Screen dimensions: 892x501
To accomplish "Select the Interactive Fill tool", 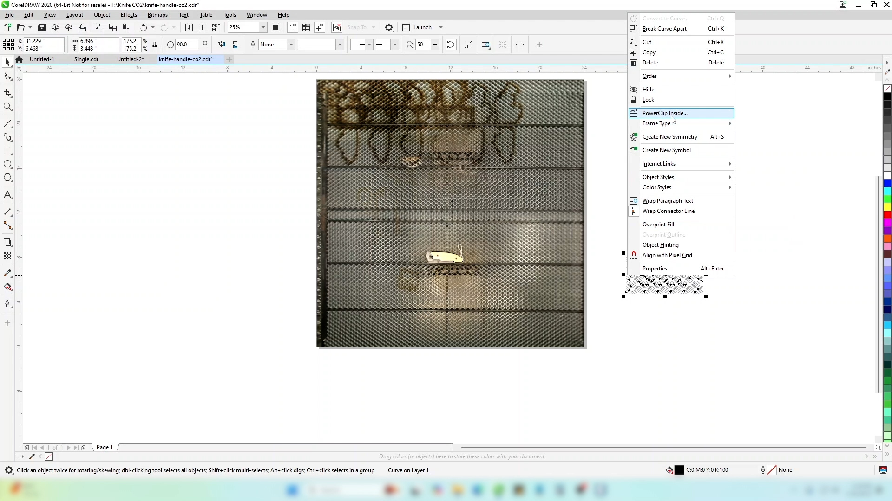I will 7,287.
